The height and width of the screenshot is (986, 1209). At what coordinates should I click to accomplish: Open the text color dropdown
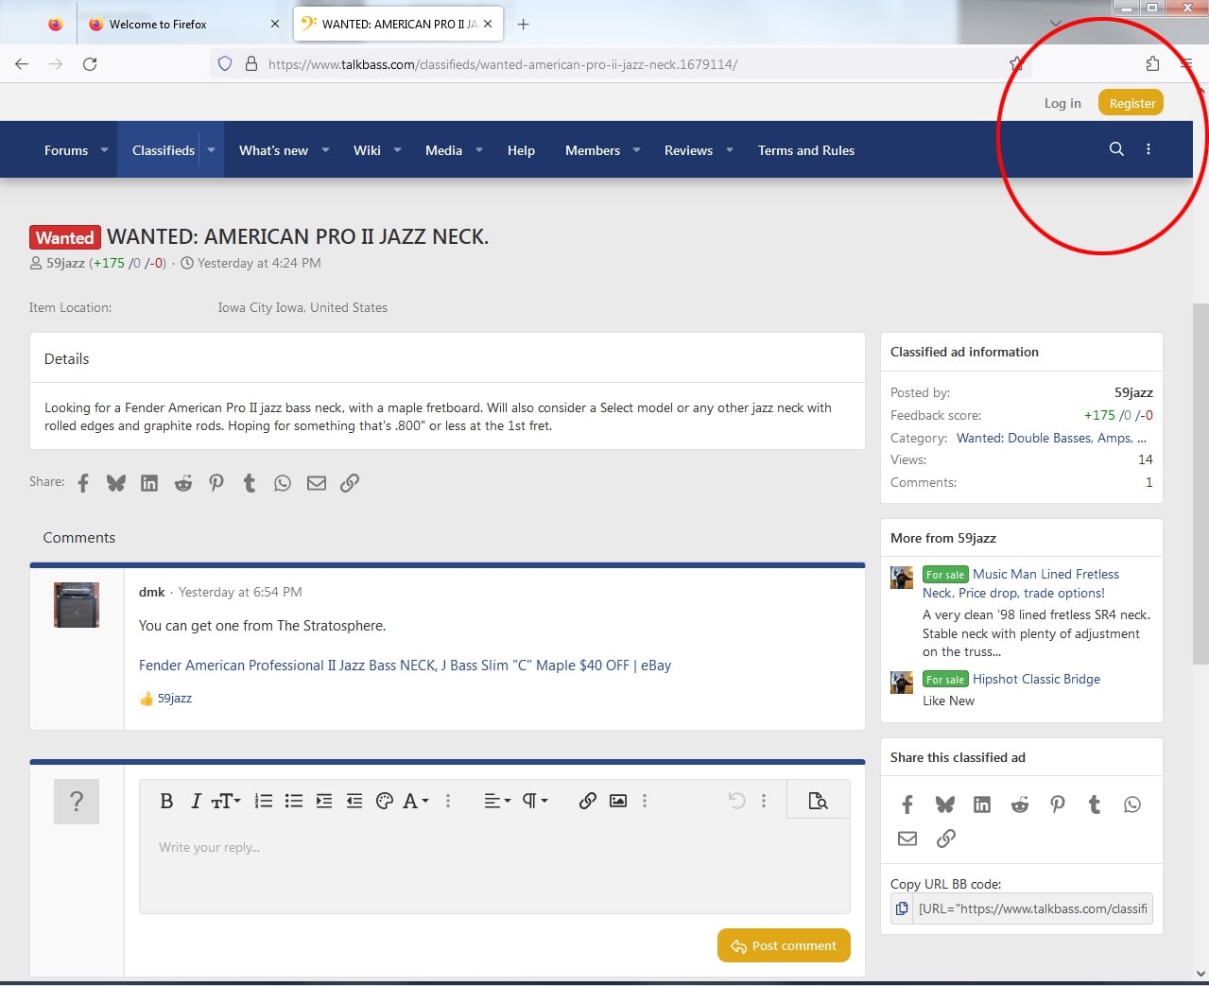pyautogui.click(x=415, y=801)
